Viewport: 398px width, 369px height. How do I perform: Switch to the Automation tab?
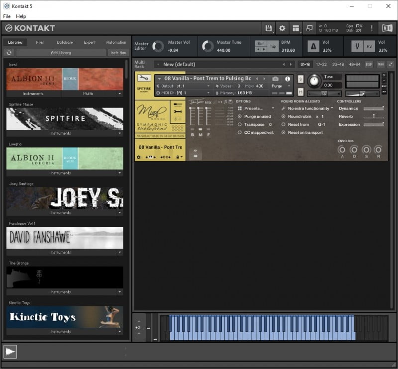[x=116, y=42]
